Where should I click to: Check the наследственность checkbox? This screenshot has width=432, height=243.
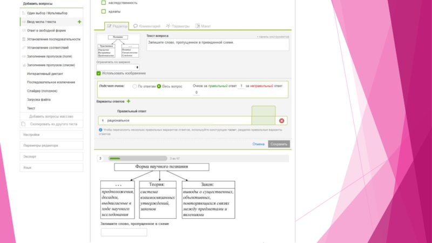pyautogui.click(x=104, y=3)
